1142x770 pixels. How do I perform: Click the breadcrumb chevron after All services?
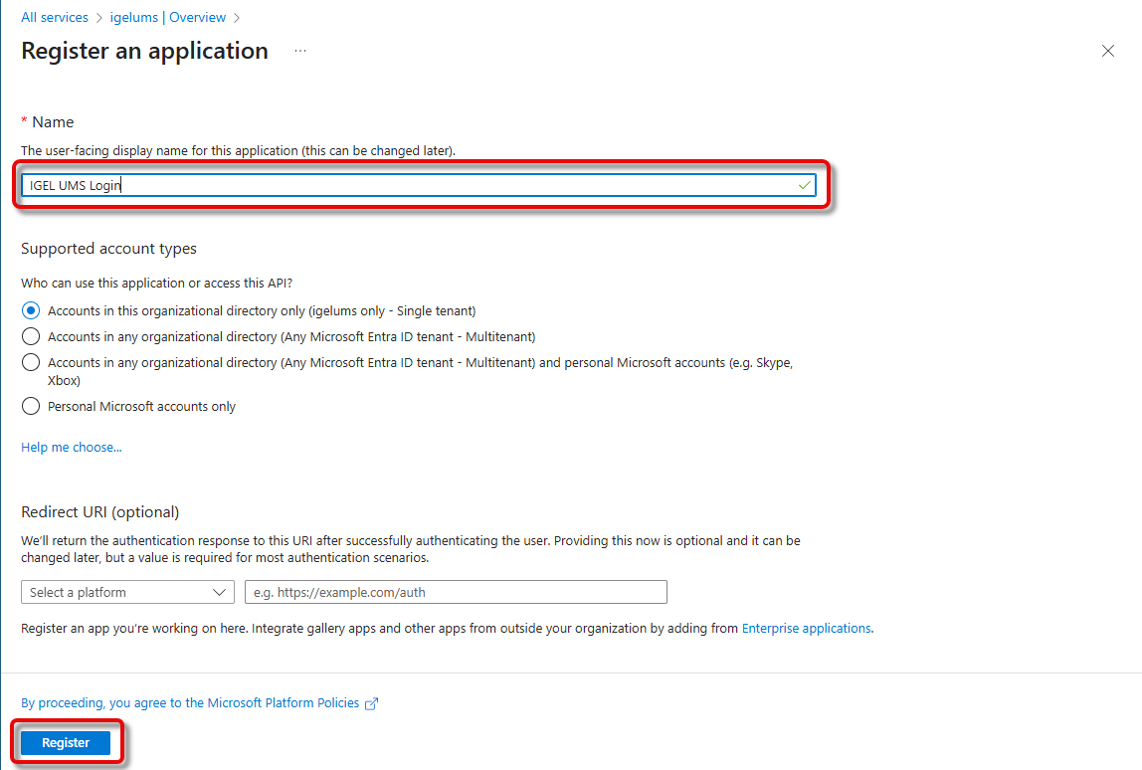coord(99,18)
